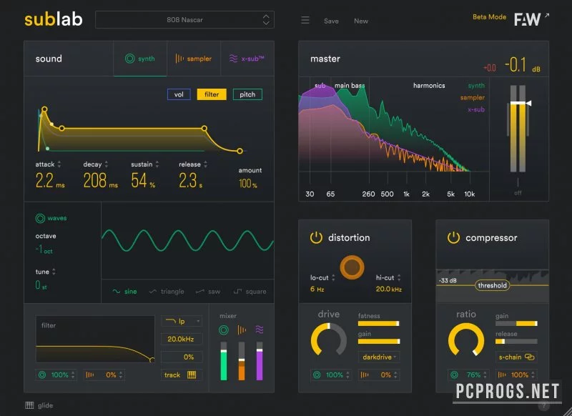Select the saw waveform
The width and height of the screenshot is (572, 416).
(208, 292)
